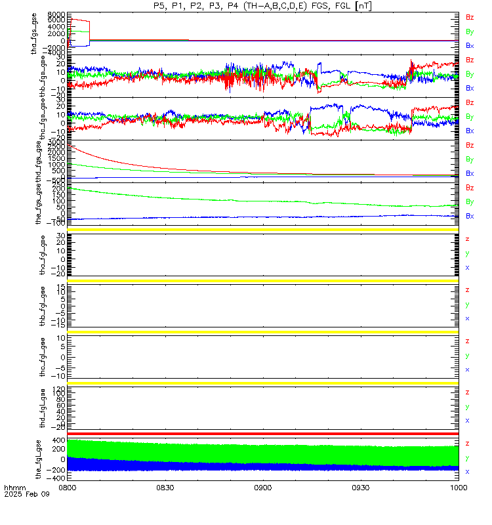
Task: Click the red status bar above the_fgl_gse panel
Action: pyautogui.click(x=263, y=434)
